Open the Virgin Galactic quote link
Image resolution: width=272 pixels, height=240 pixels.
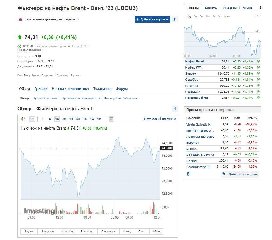click(x=200, y=124)
